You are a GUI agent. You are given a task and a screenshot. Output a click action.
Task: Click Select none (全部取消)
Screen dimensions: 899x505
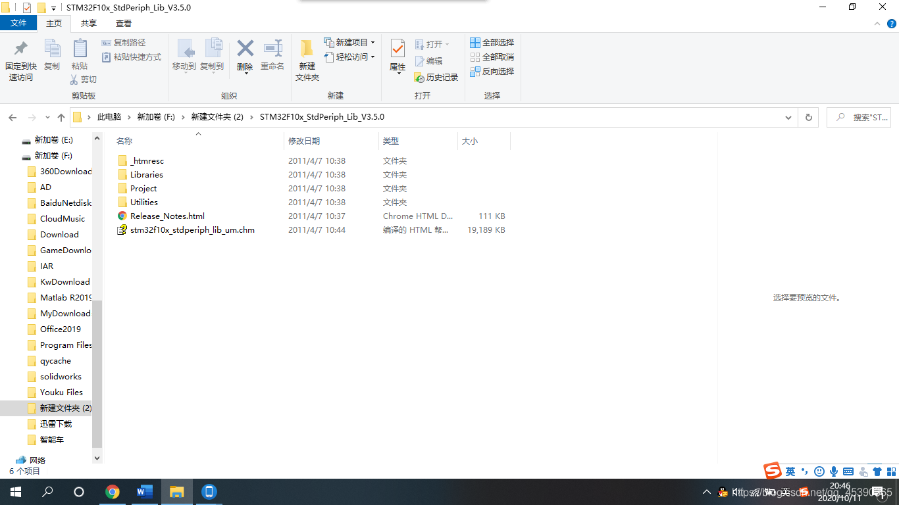click(492, 57)
